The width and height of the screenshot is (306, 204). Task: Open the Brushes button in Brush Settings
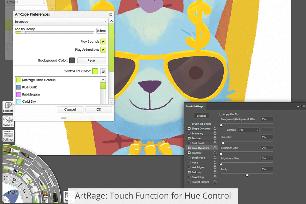pos(201,116)
